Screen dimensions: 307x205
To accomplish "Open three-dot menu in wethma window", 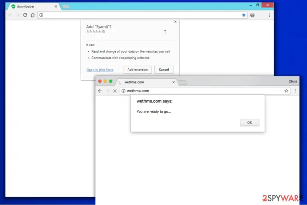I will point(295,91).
